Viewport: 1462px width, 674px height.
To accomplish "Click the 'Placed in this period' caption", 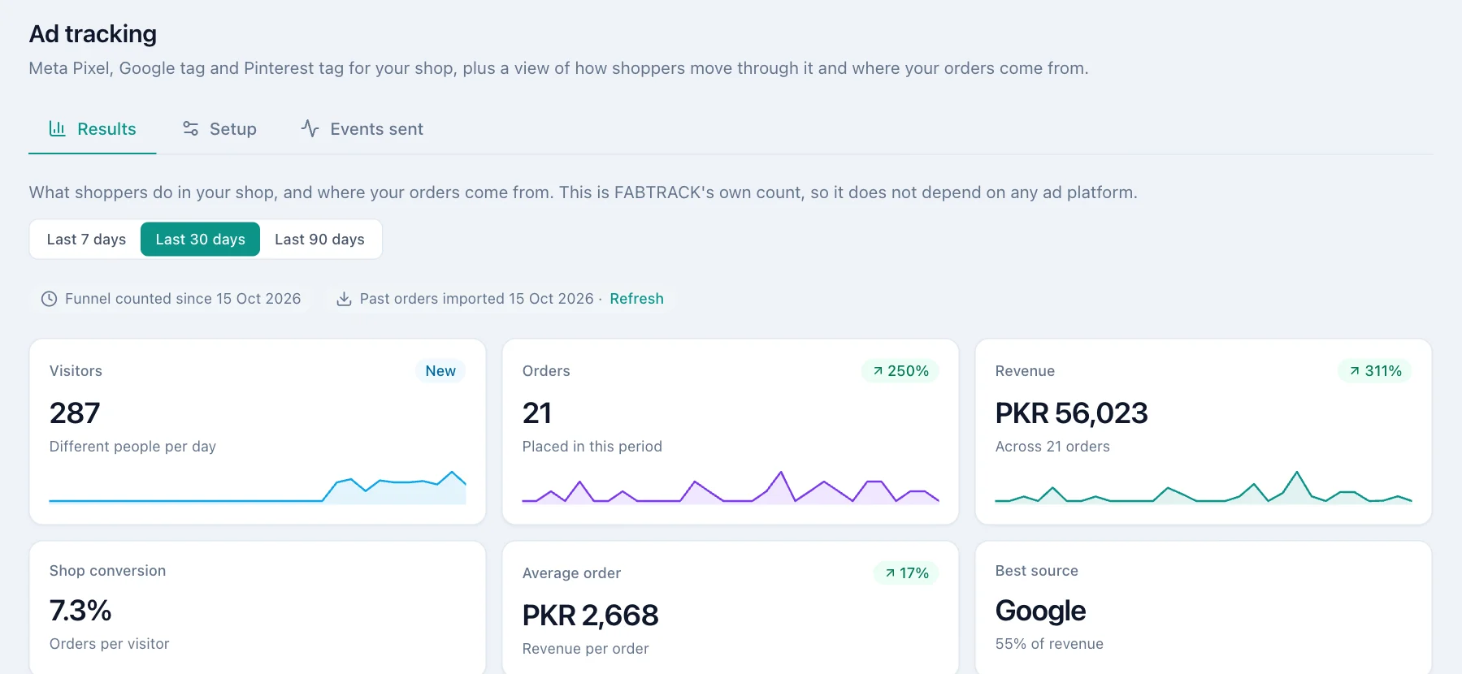I will (x=592, y=447).
